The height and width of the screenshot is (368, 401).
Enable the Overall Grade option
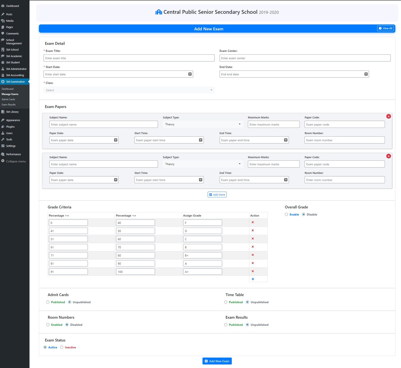[286, 215]
